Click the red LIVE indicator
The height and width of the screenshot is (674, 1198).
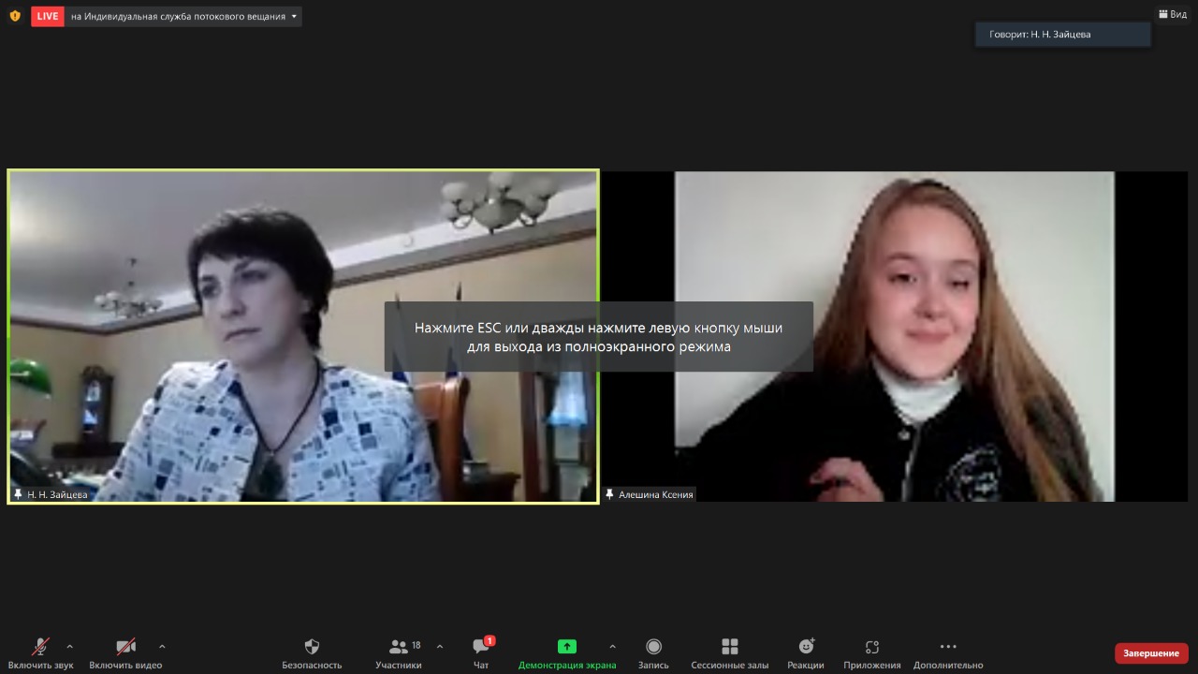(48, 16)
